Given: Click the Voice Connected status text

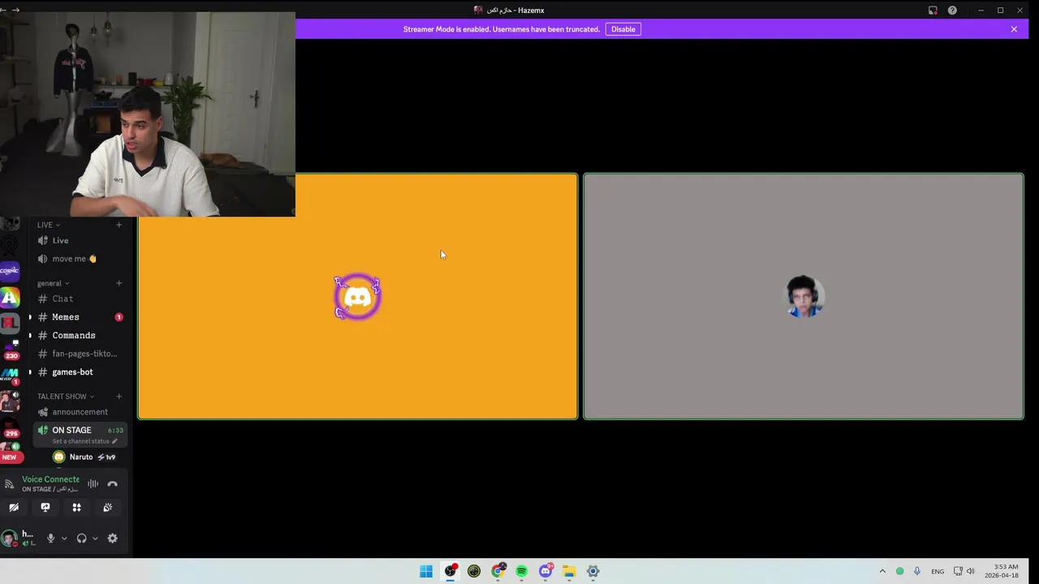Looking at the screenshot, I should click(x=50, y=479).
